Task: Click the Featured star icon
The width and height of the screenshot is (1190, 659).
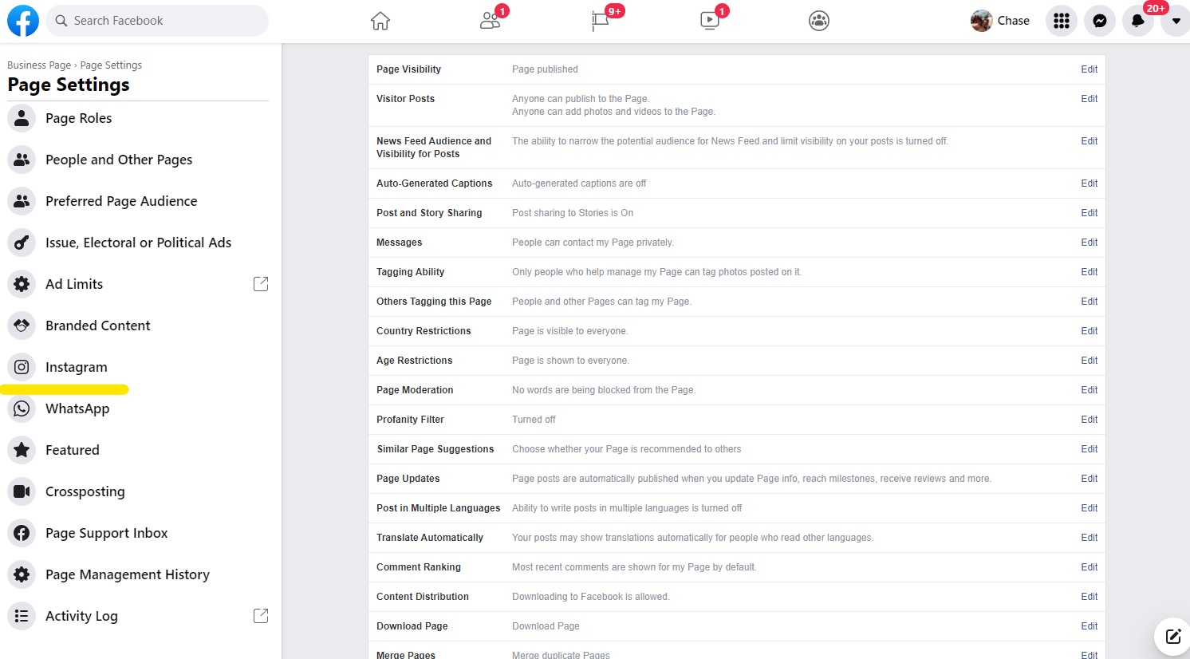Action: 22,450
